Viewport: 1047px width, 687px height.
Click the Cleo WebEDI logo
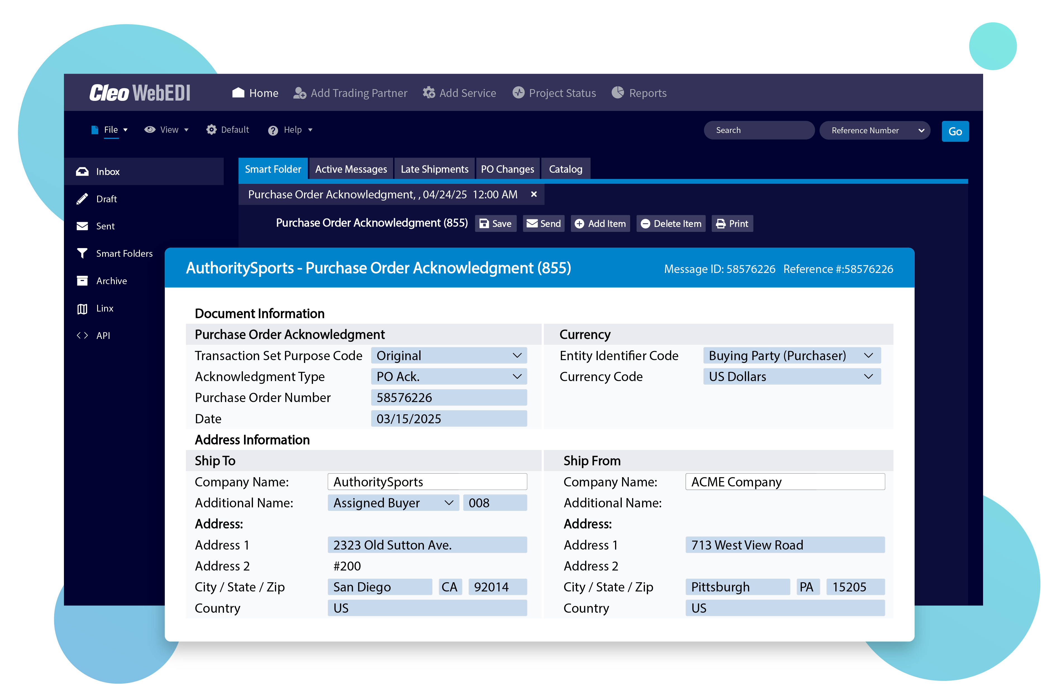[x=140, y=93]
